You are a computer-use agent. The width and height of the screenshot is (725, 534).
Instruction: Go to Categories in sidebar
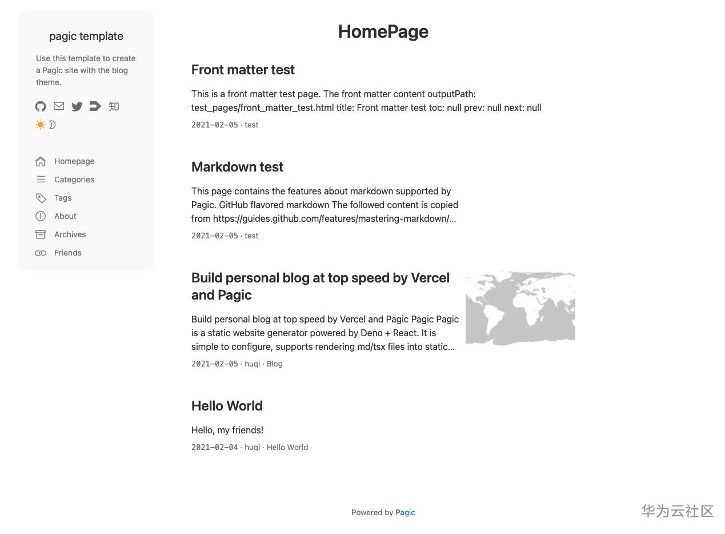click(x=74, y=180)
